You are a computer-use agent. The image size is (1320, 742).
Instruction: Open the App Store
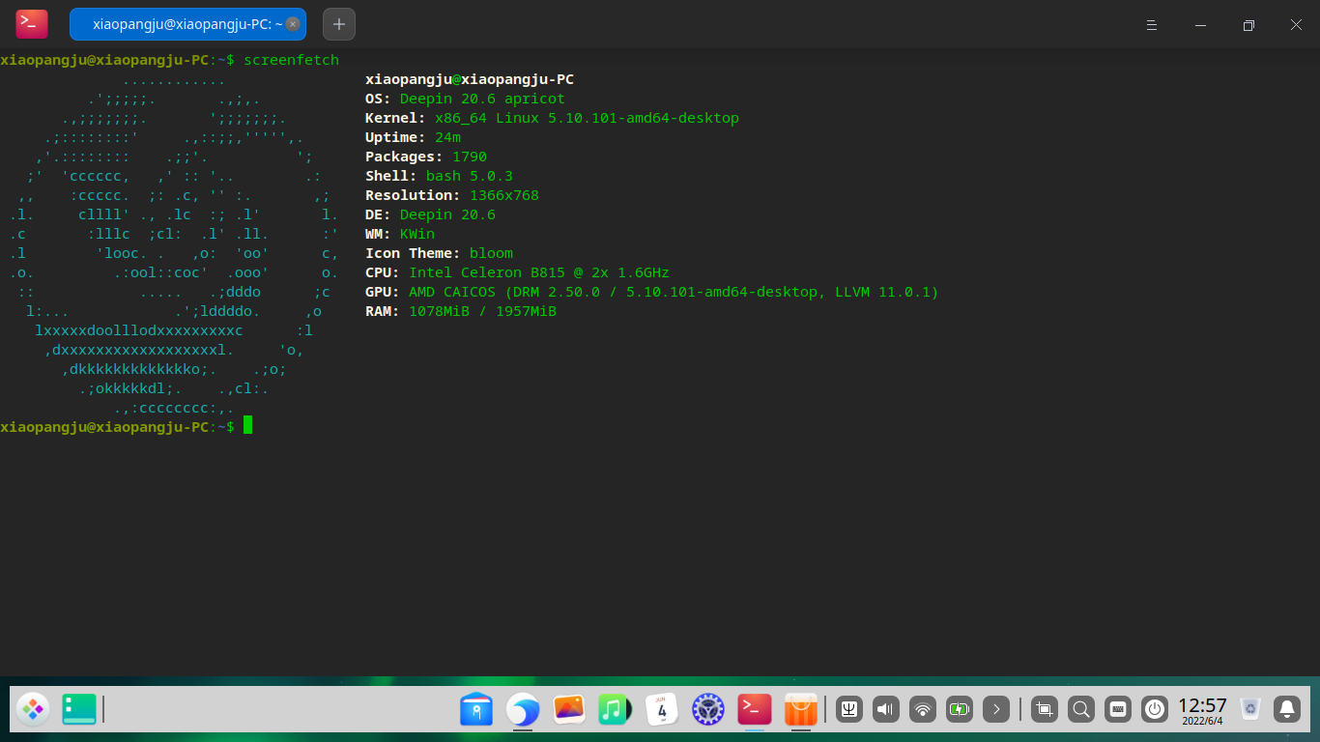pos(800,709)
